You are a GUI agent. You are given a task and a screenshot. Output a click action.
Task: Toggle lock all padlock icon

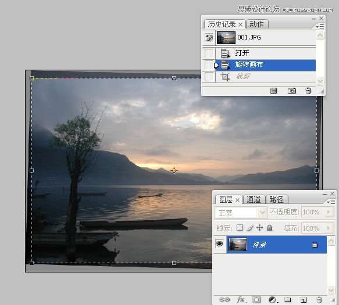(x=270, y=228)
